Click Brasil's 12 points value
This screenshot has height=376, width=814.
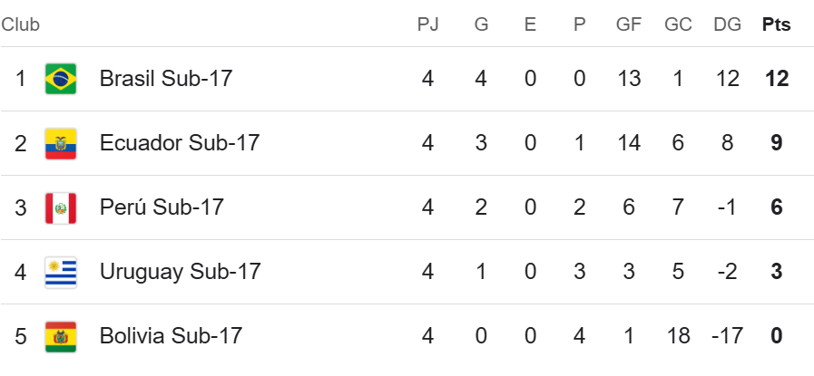pos(777,79)
